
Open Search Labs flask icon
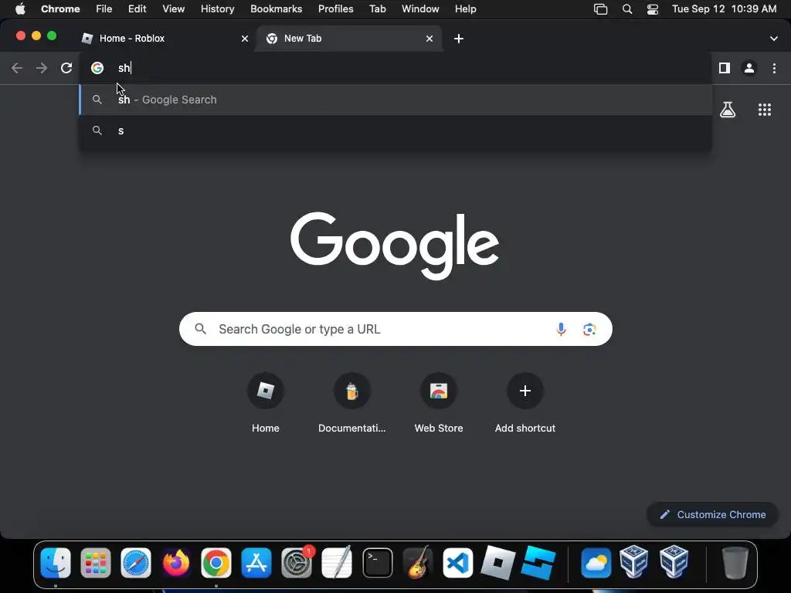click(x=728, y=110)
